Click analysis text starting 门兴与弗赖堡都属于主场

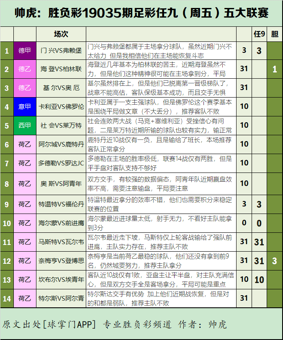pos(160,51)
